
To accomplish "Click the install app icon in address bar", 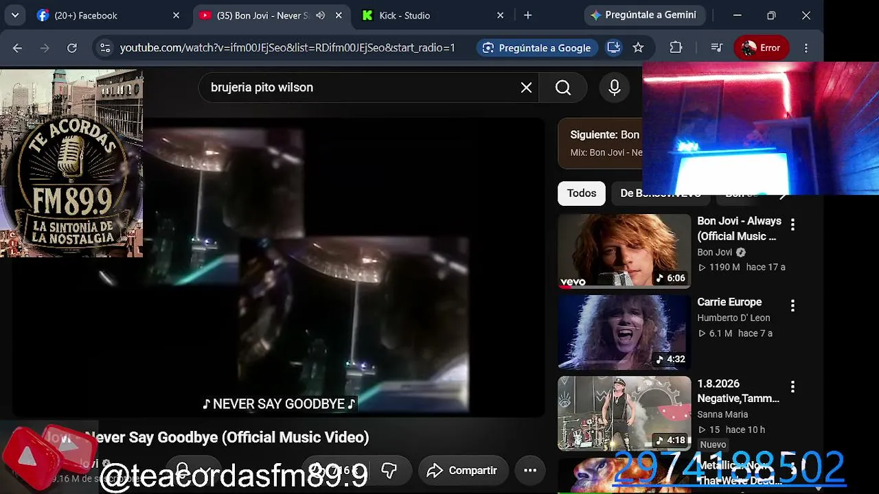I will [613, 48].
